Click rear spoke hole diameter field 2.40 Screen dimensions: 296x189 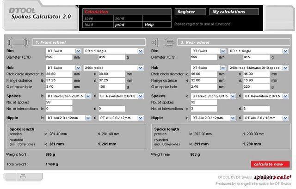pos(204,87)
